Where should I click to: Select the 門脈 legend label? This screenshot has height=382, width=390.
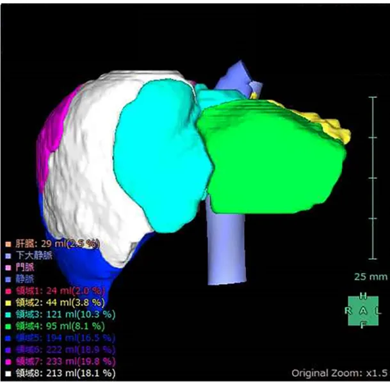coord(24,267)
